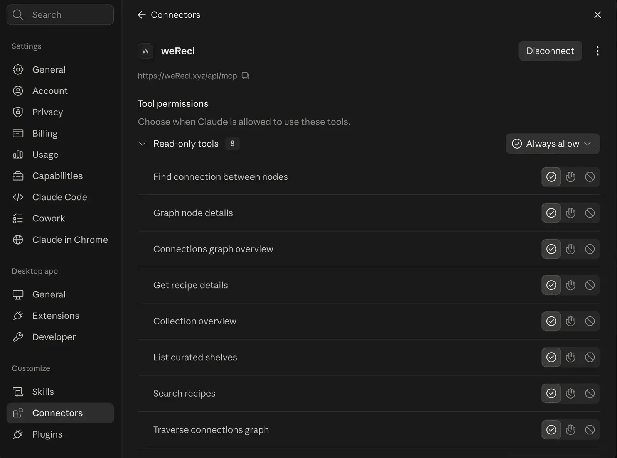Image resolution: width=617 pixels, height=458 pixels.
Task: Click the Tool permissions heading
Action: coord(173,104)
